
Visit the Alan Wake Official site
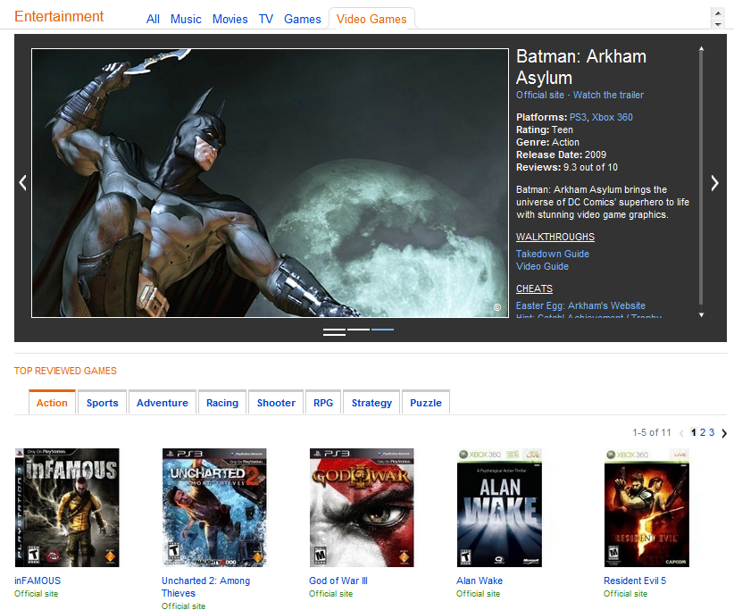click(479, 594)
